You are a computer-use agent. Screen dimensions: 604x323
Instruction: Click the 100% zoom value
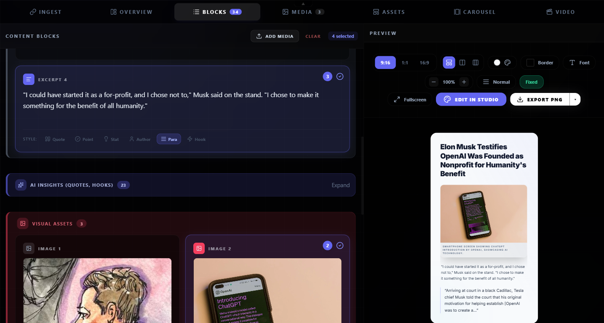click(x=449, y=82)
